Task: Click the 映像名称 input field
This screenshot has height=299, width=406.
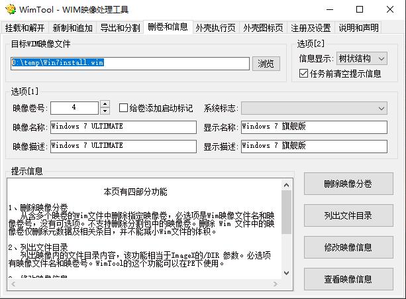Action: 123,127
